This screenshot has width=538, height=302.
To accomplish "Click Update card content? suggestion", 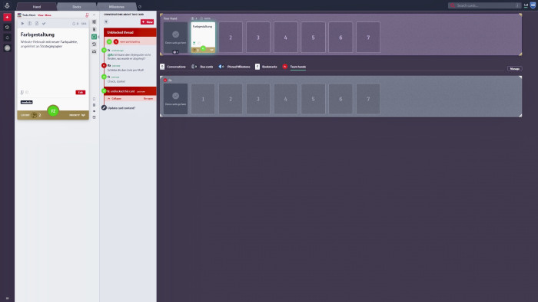I will pos(121,108).
